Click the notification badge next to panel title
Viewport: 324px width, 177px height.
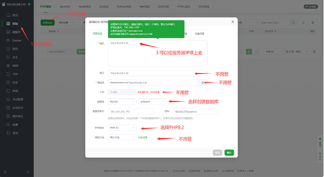point(29,4)
